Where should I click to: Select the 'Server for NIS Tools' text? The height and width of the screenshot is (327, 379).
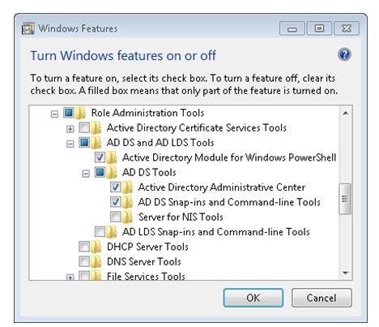[x=181, y=217]
